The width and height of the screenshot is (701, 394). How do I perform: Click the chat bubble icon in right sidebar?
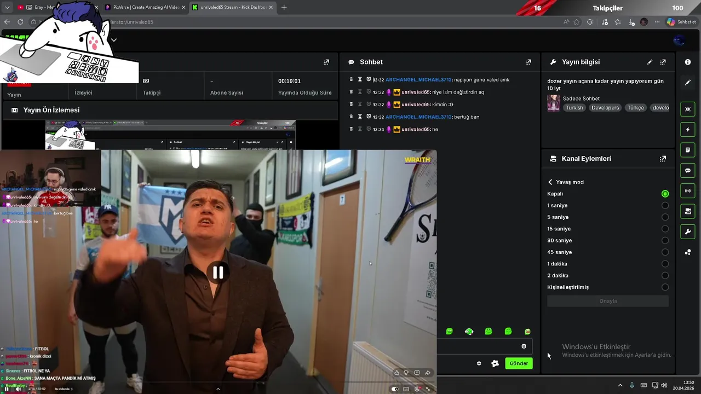point(688,170)
